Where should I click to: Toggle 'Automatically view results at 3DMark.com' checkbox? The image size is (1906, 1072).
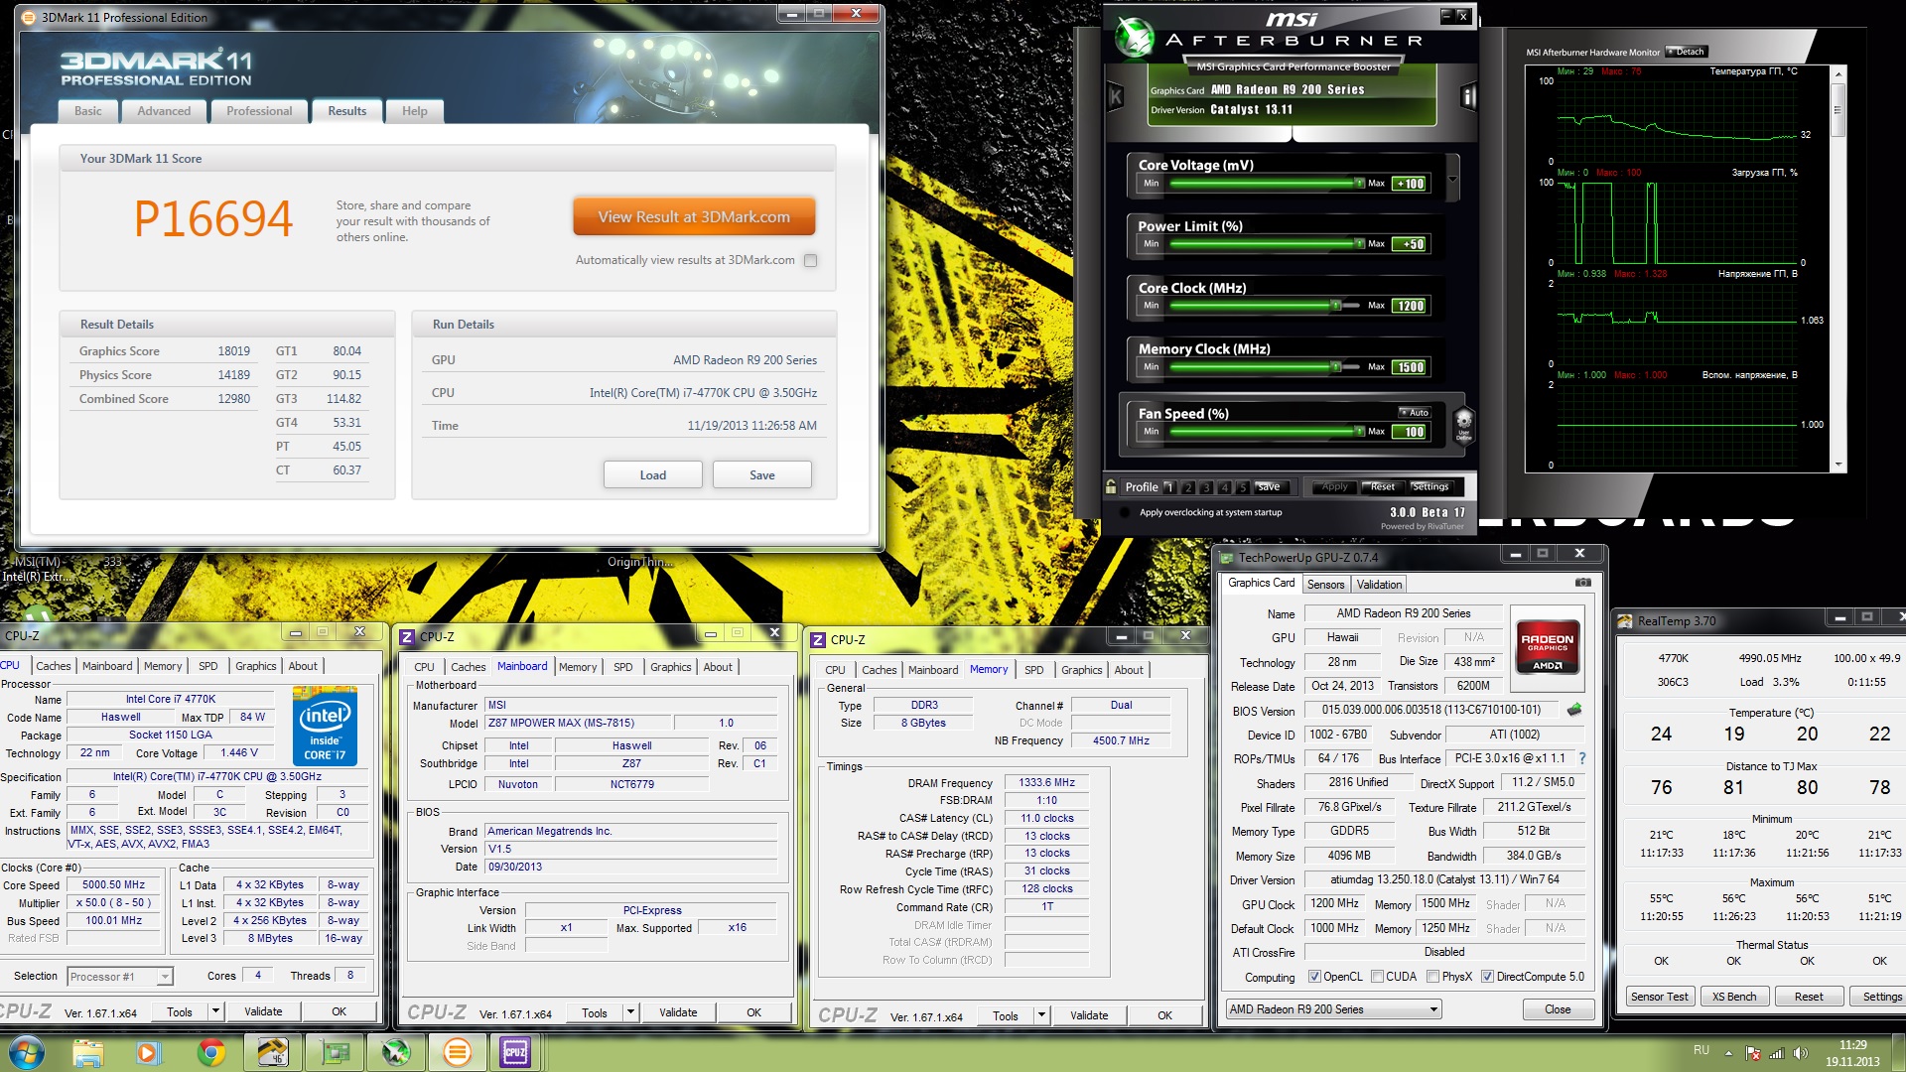(x=810, y=260)
